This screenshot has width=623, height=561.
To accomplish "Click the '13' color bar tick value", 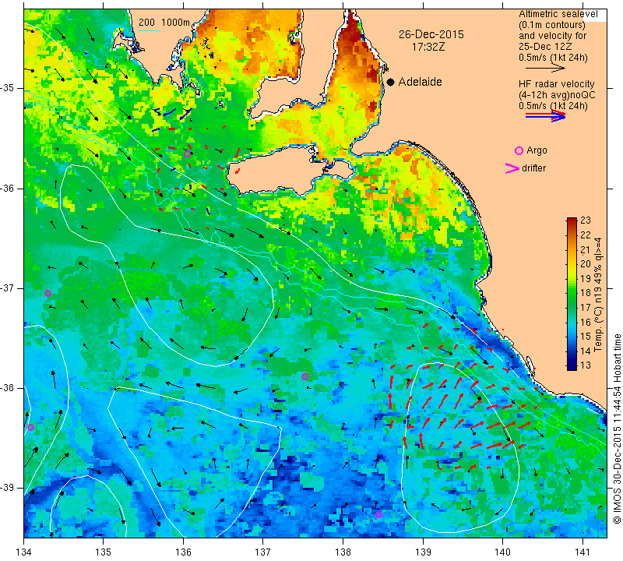I will 586,365.
